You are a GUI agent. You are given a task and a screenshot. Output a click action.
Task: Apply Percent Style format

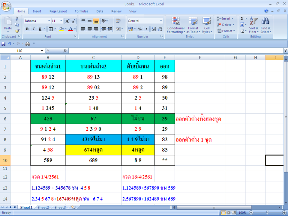[x=140, y=29]
